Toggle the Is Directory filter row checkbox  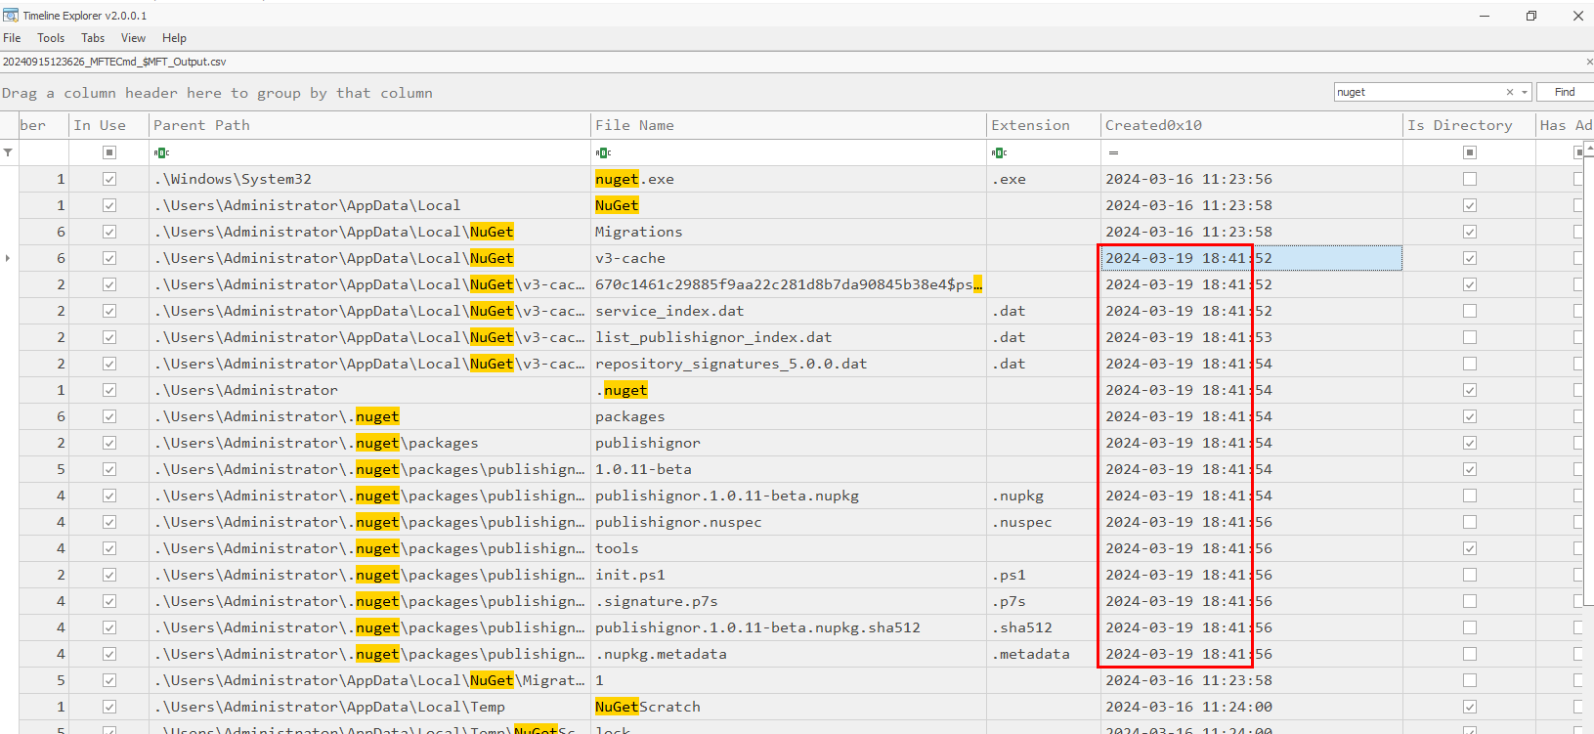point(1470,152)
